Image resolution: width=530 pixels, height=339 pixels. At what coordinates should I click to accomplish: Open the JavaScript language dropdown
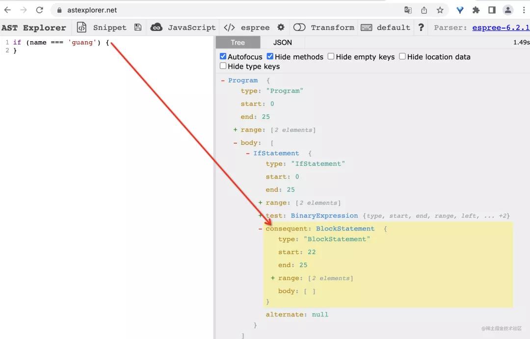(184, 27)
